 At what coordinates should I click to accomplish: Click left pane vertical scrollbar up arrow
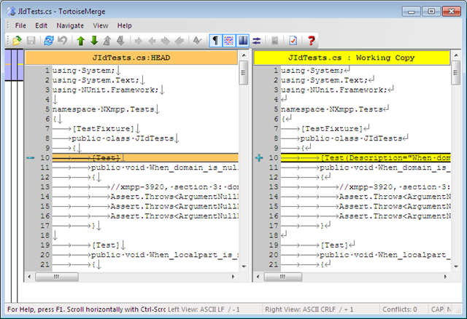[x=244, y=55]
